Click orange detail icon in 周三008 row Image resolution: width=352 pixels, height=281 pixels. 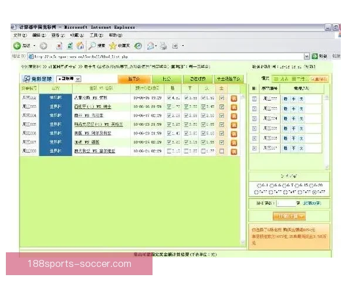(234, 152)
